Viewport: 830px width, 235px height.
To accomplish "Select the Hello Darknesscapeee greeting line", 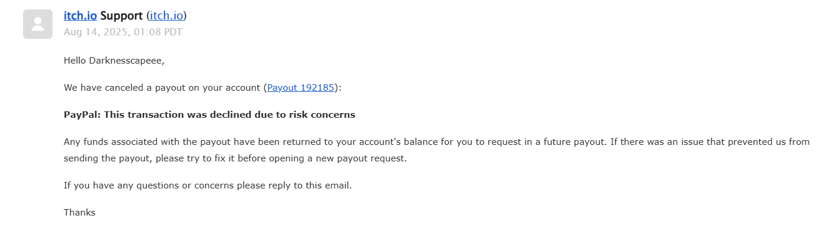I will [114, 61].
